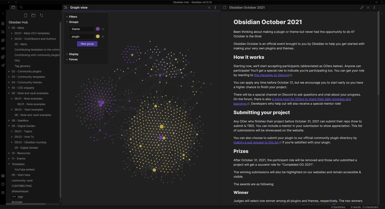Open the YouTube embed template
The width and height of the screenshot is (385, 209).
pyautogui.click(x=25, y=169)
